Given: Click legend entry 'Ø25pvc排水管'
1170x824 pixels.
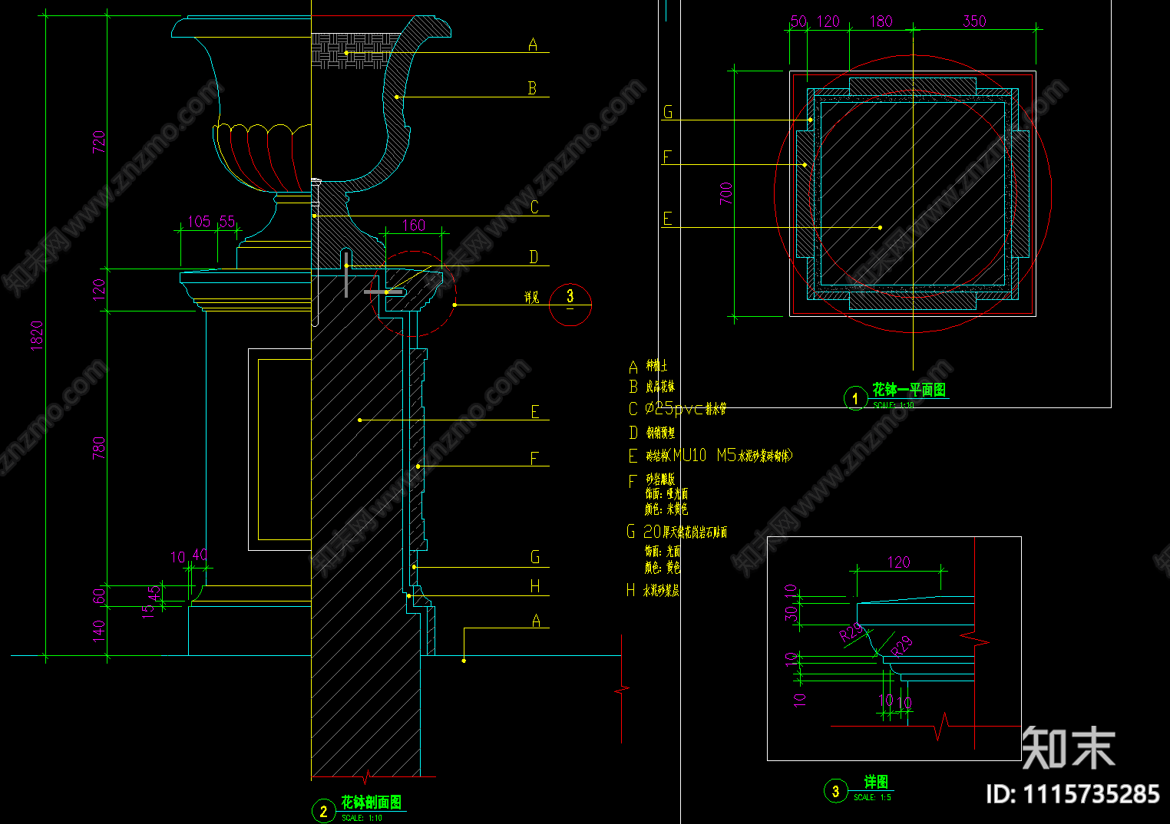Looking at the screenshot, I should click(686, 409).
